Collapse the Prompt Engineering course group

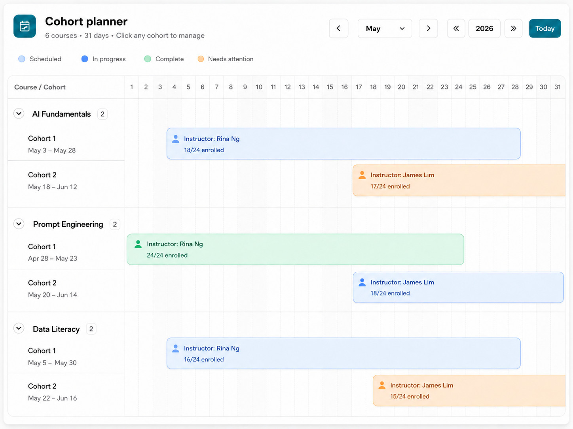pyautogui.click(x=19, y=224)
